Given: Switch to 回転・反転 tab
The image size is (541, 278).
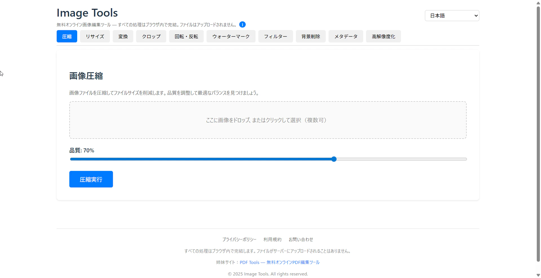Looking at the screenshot, I should pyautogui.click(x=186, y=36).
